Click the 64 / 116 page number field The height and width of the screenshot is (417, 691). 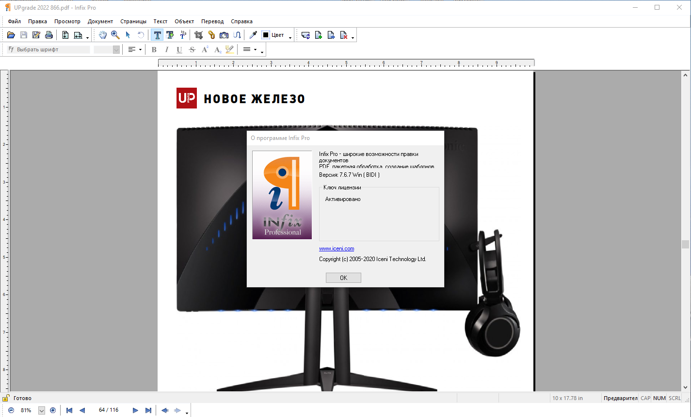point(109,410)
